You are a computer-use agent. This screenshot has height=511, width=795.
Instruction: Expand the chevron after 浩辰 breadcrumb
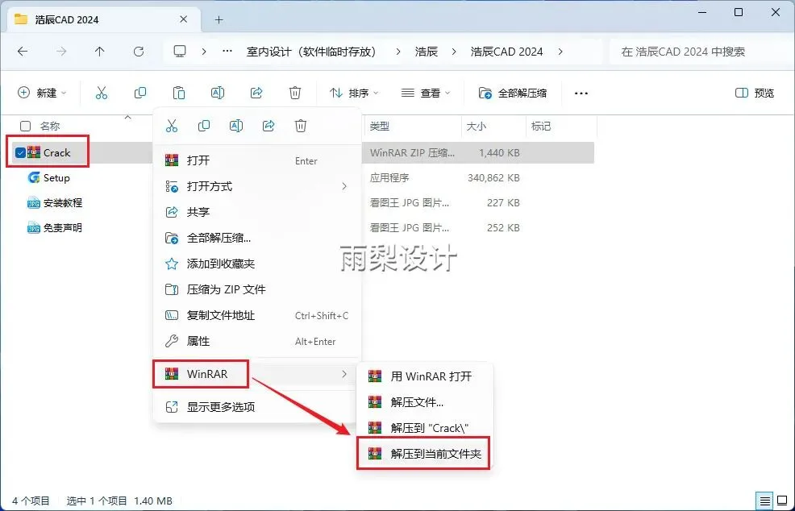[x=454, y=52]
